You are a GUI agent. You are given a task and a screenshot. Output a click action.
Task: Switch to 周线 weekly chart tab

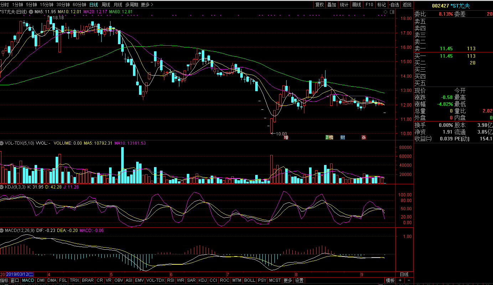pyautogui.click(x=106, y=5)
